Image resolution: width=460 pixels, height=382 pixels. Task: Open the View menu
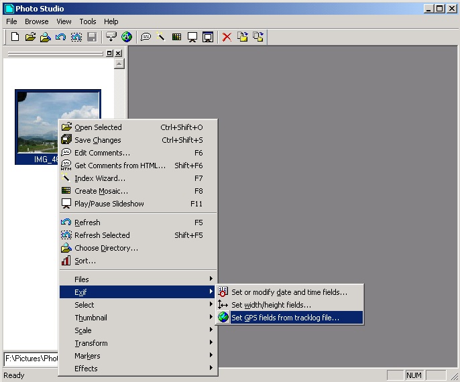[64, 21]
